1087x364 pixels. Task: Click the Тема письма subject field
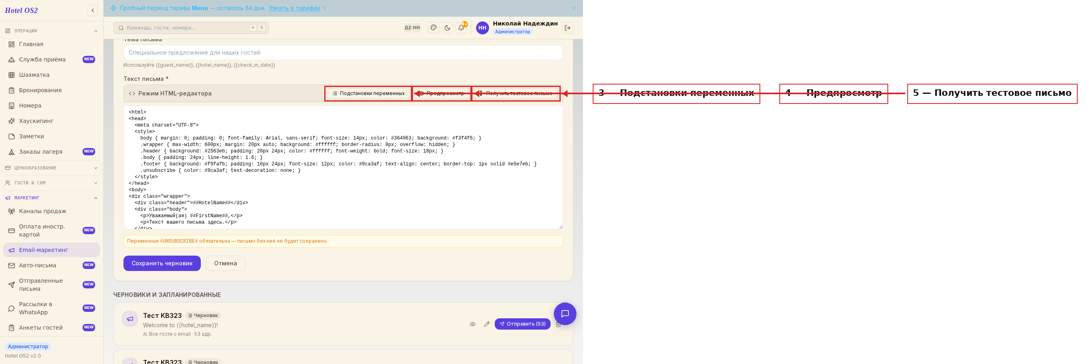pos(343,53)
